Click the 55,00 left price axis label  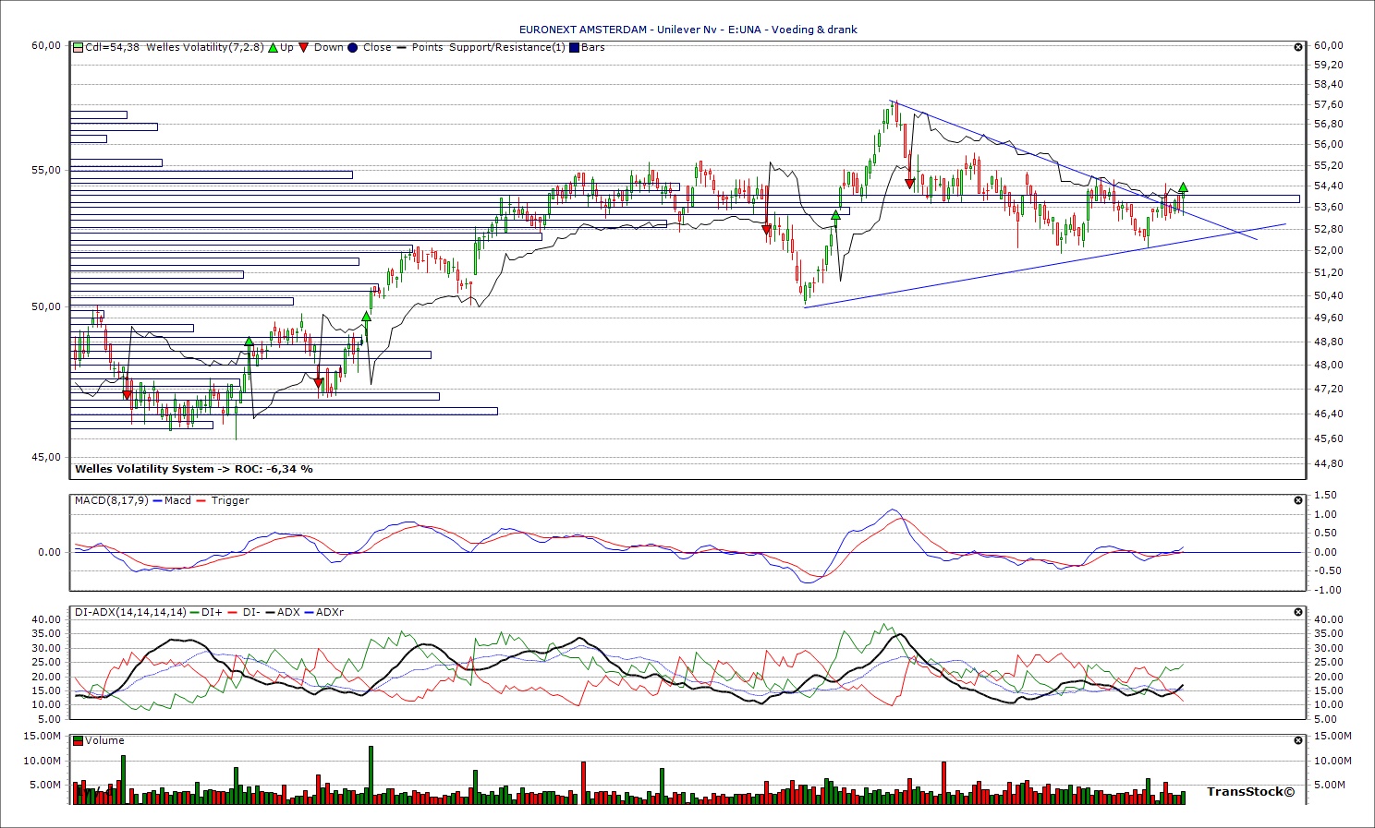(x=47, y=170)
